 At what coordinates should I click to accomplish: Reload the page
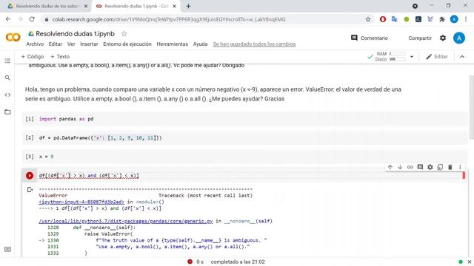[32, 19]
